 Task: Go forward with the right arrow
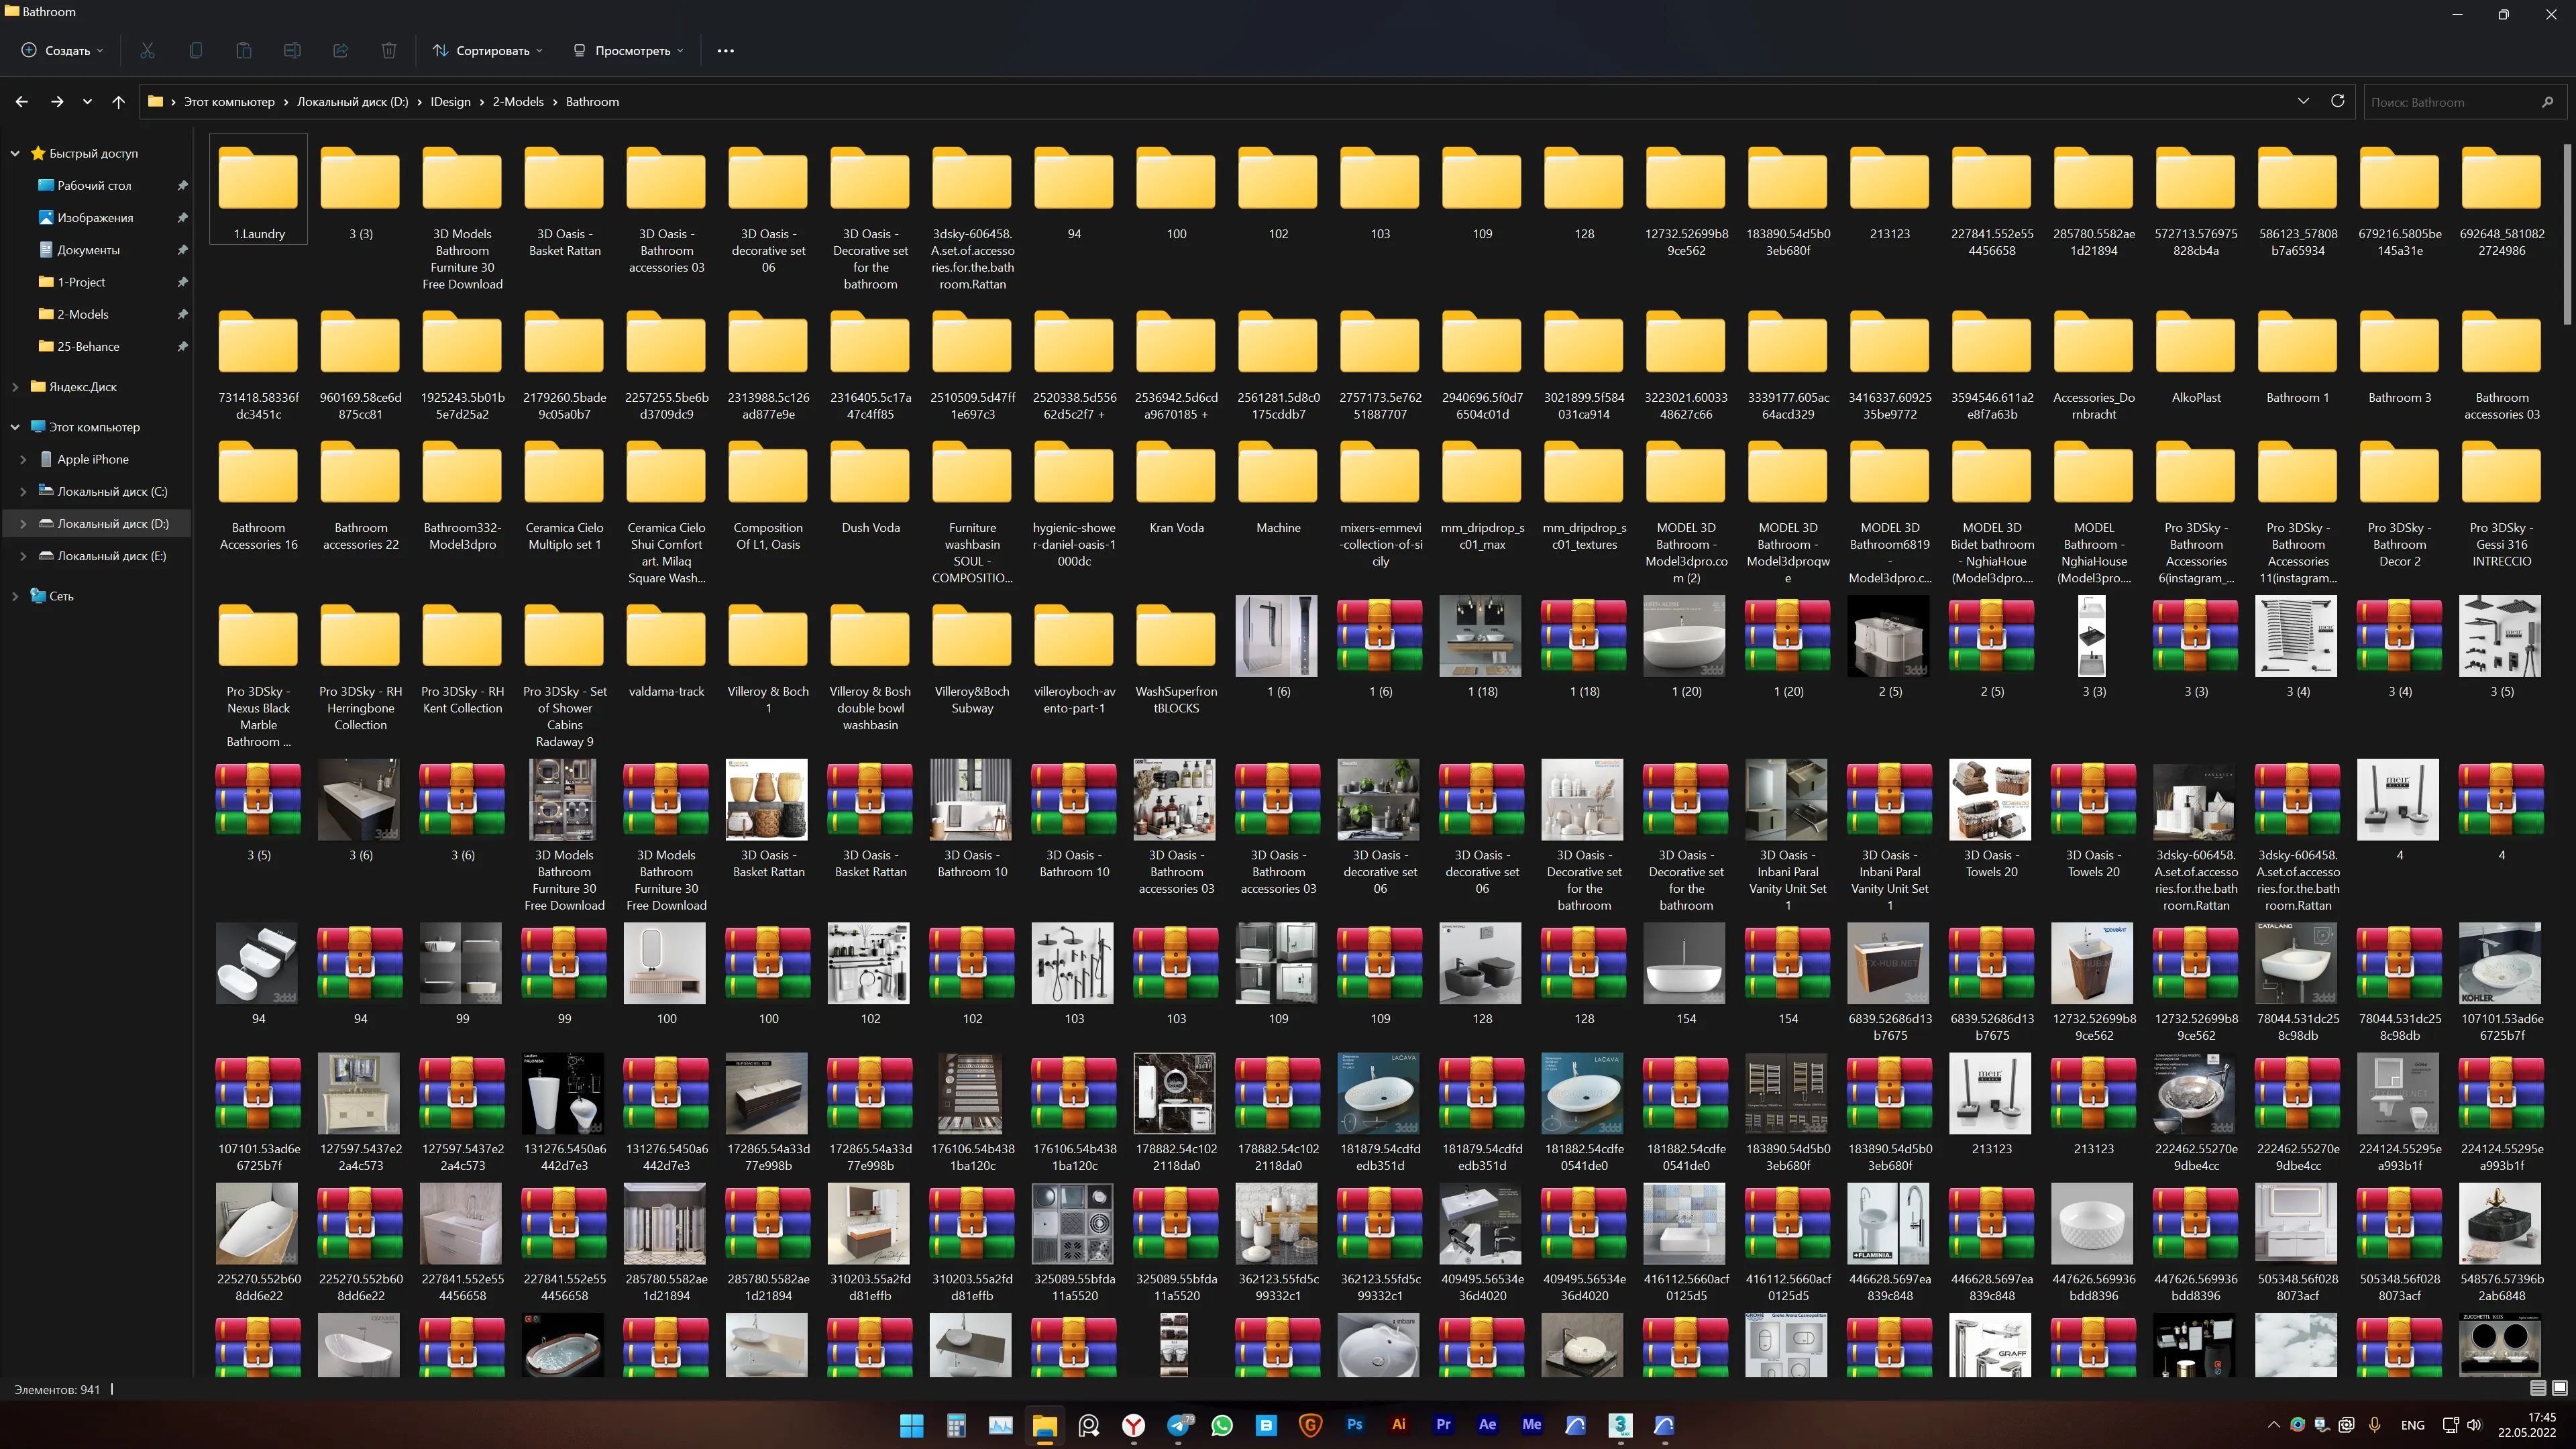point(57,102)
